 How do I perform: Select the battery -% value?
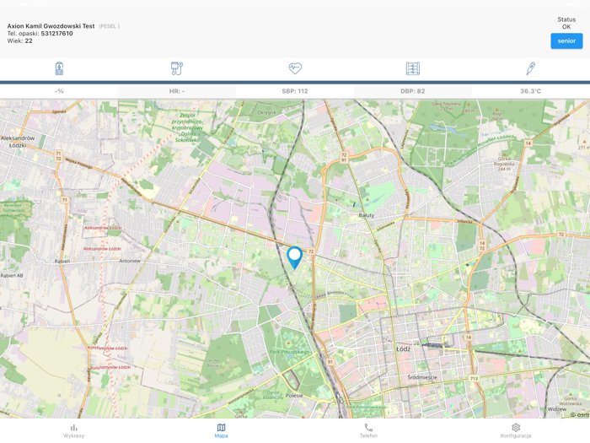[x=59, y=91]
